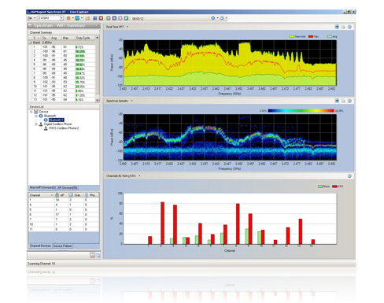
Task: Open the 2.4 GHz band dropdown
Action: coord(61,18)
